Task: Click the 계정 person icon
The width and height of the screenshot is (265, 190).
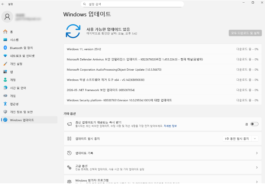Action: [x=5, y=80]
